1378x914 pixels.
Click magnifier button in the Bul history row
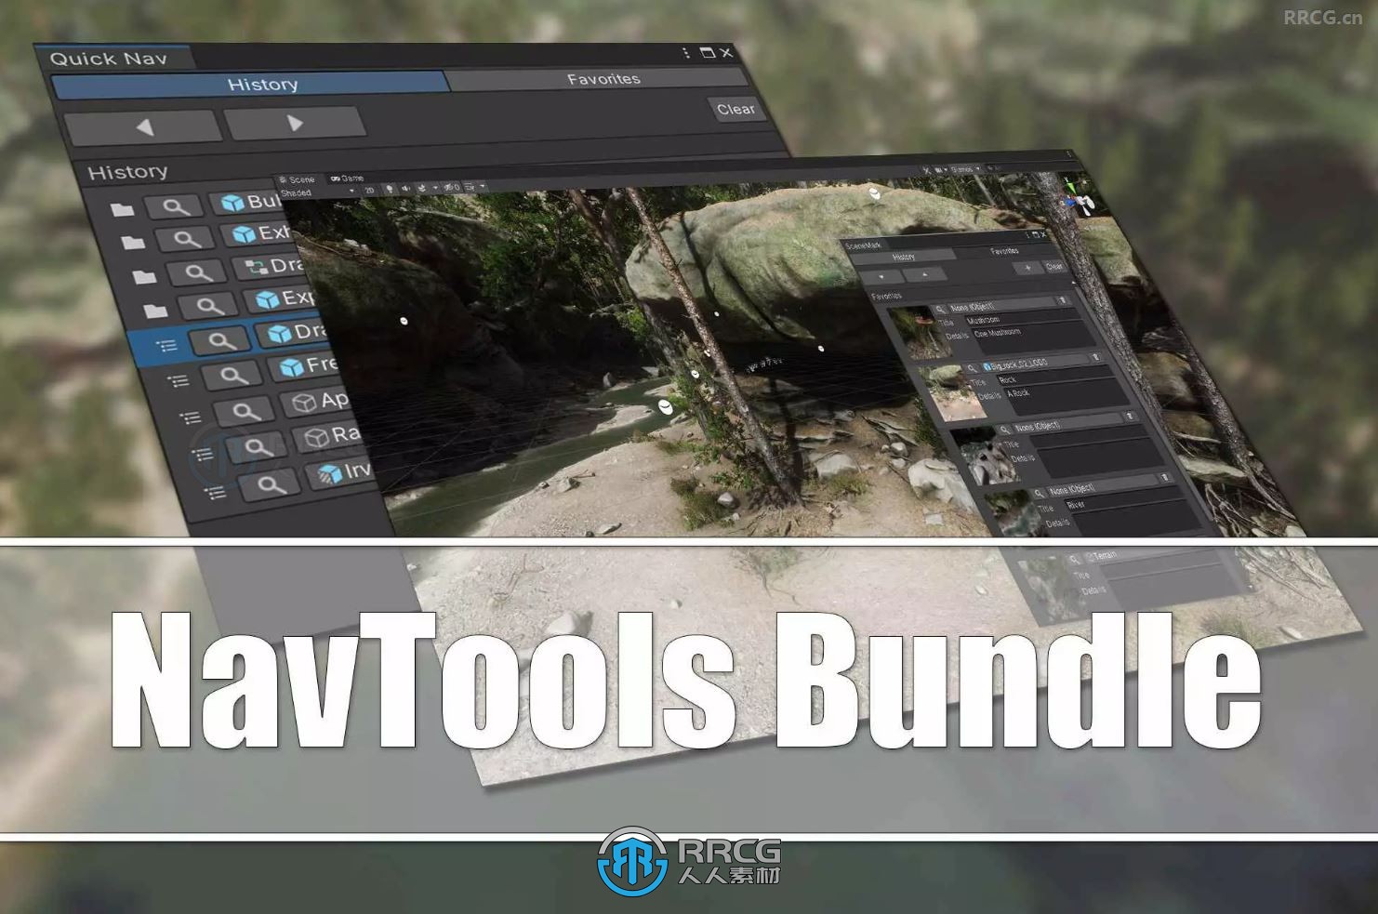pos(174,205)
